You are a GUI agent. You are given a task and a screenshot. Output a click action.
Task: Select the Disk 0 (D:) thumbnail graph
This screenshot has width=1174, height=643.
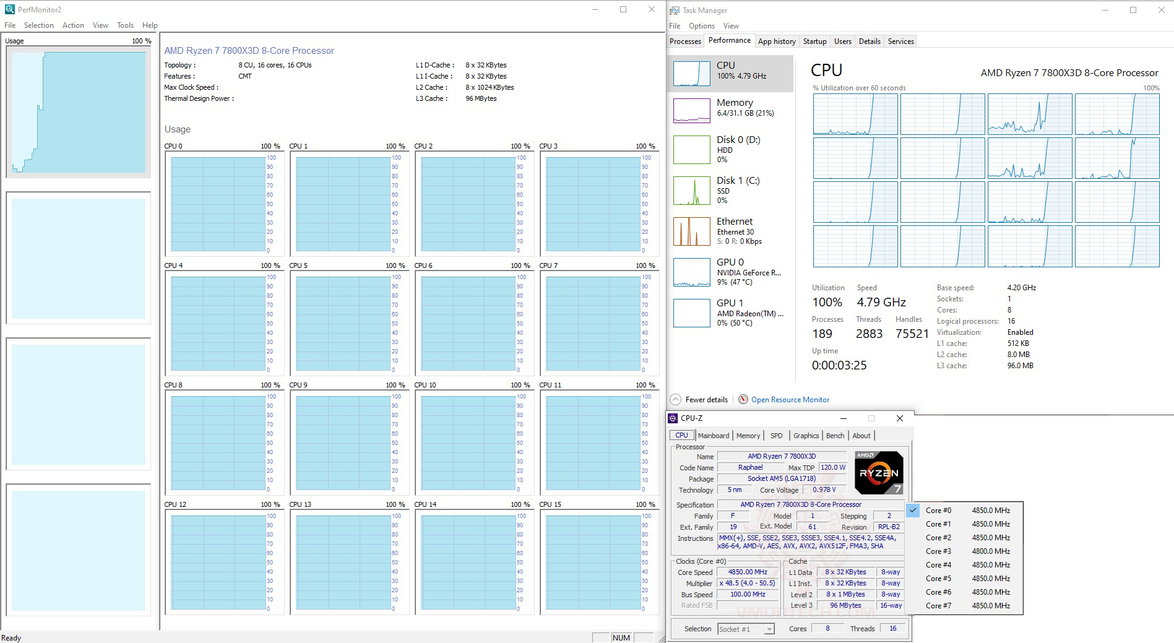pos(691,150)
